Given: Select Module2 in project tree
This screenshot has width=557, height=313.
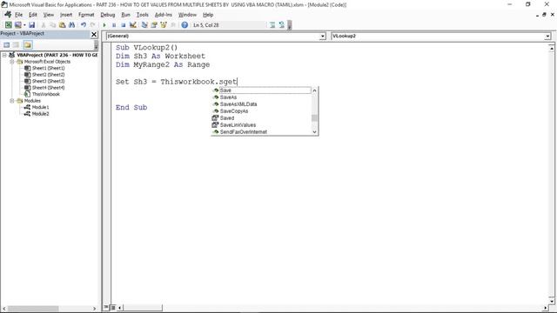Looking at the screenshot, I should (41, 114).
